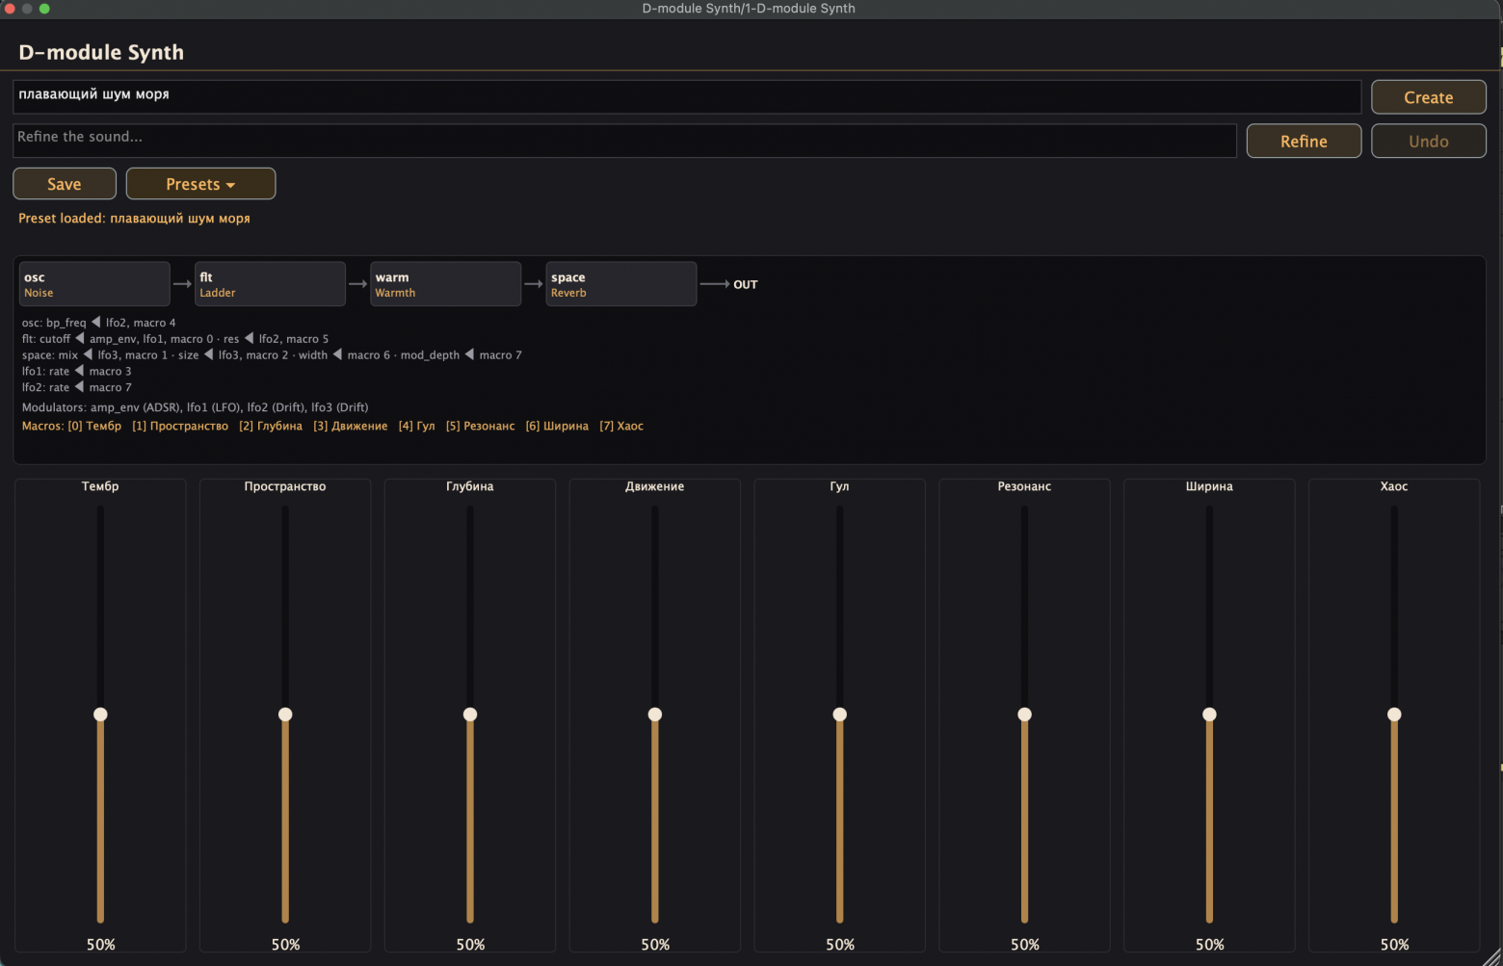1503x966 pixels.
Task: Click the Create button
Action: point(1428,97)
